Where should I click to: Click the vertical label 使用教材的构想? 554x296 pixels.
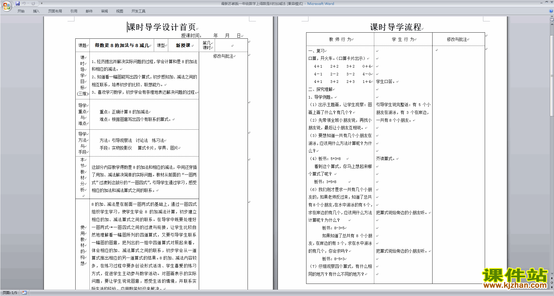pos(83,245)
